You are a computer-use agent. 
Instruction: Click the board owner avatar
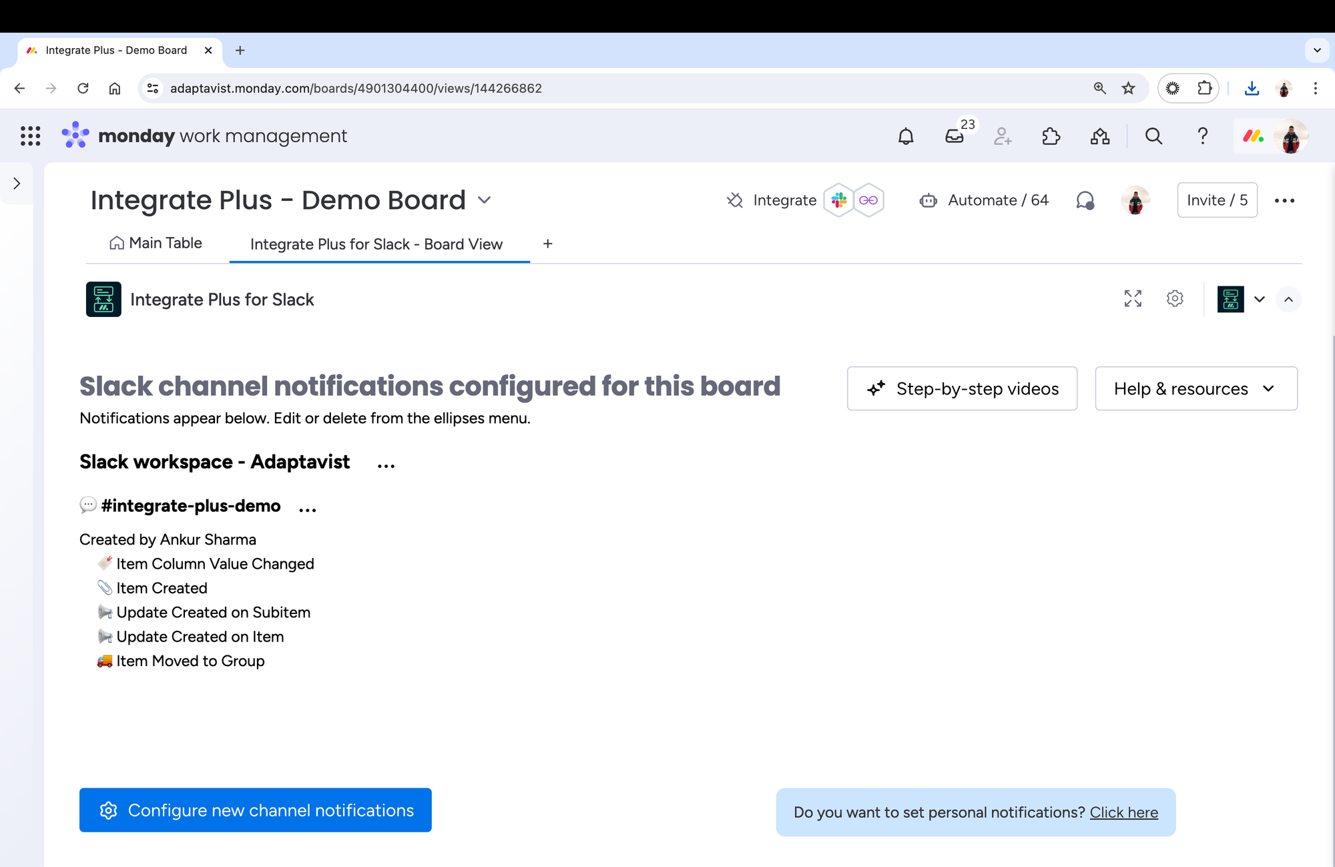pos(1135,200)
